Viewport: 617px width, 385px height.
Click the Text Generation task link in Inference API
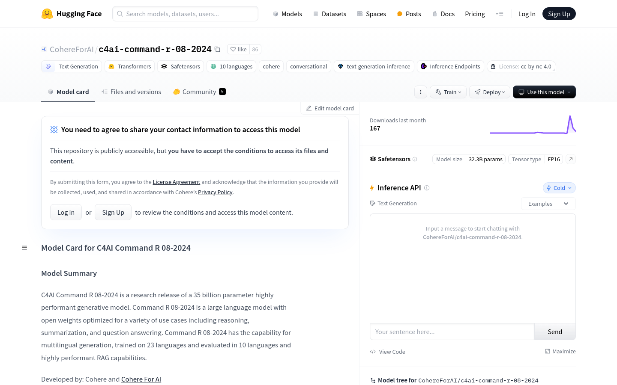tap(393, 204)
